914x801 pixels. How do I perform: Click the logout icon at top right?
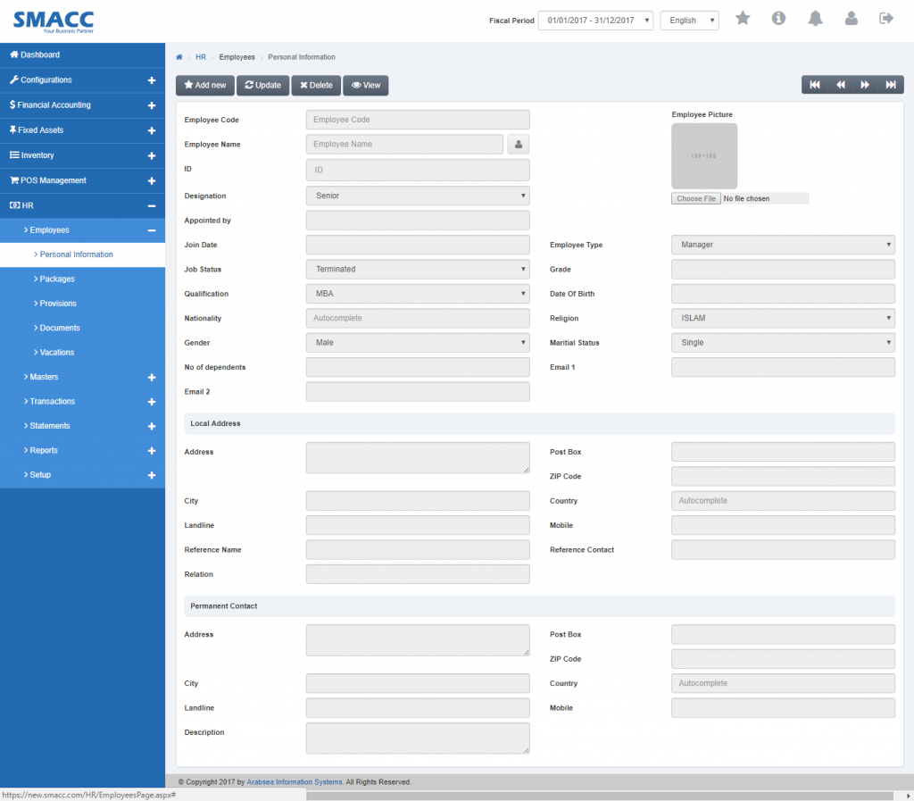click(x=885, y=18)
